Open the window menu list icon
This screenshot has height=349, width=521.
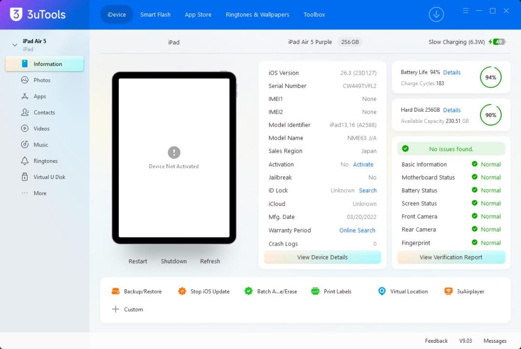click(466, 11)
